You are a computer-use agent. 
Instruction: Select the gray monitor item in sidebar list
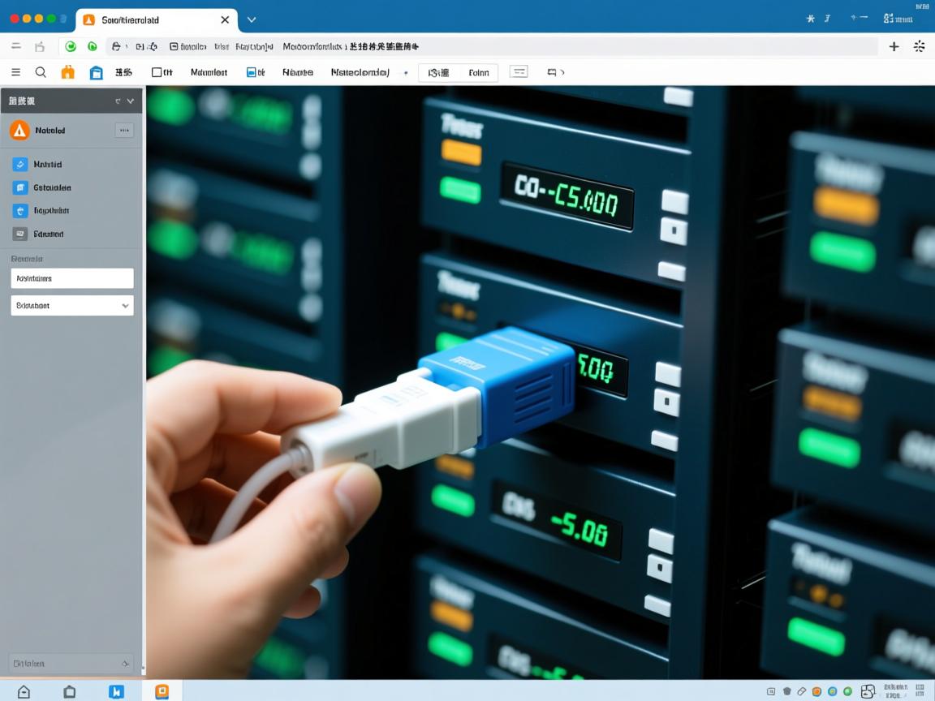(20, 234)
